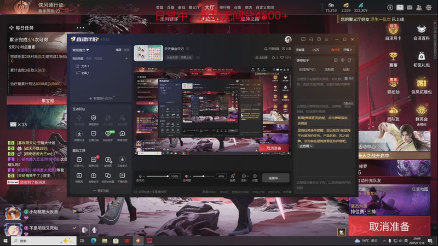Click the 聚宝阁 banner button
438x246 pixels.
(x=37, y=101)
